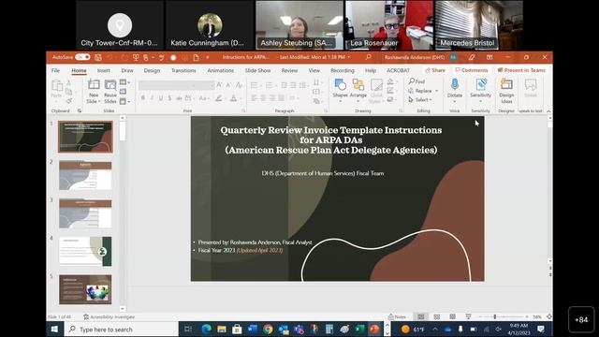
Task: Open the Transitions tab
Action: (183, 71)
